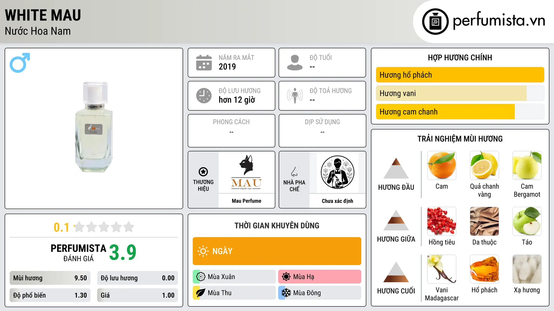Click the calendar icon beside Năm ra mắt
Screen dimensions: 554x311
(x=204, y=63)
